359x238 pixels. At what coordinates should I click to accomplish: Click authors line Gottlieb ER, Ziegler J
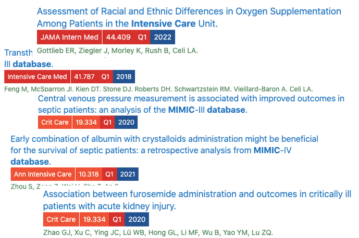click(x=117, y=51)
